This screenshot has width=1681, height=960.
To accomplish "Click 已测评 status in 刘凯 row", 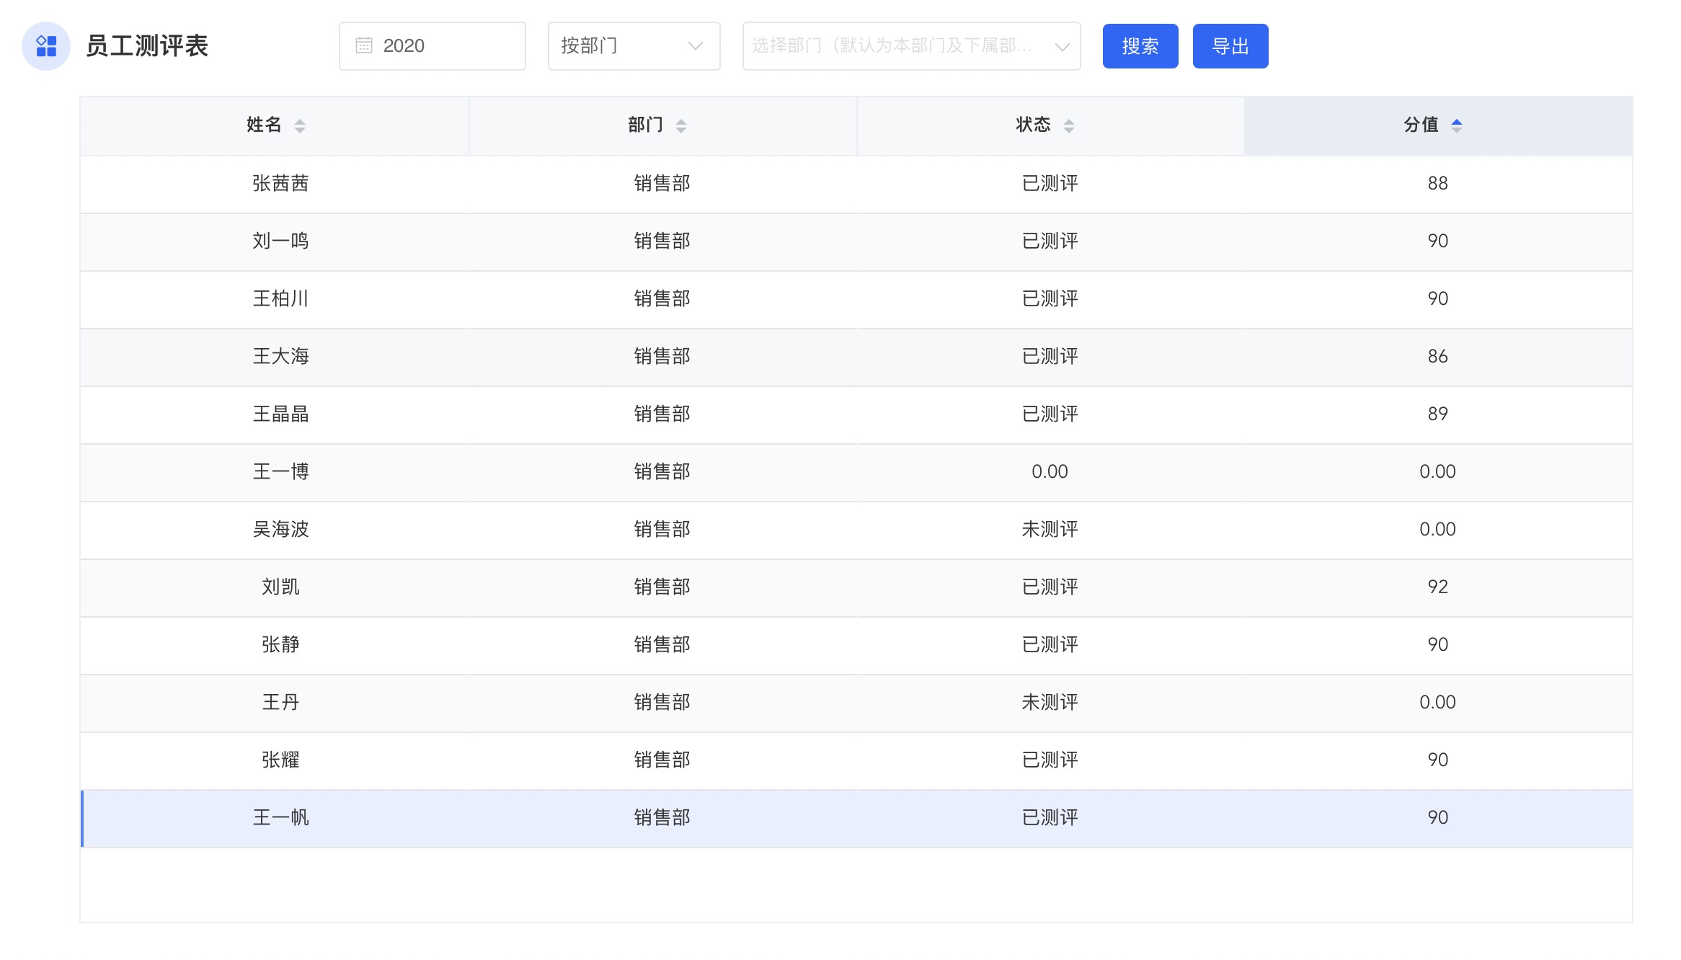I will pos(1050,587).
